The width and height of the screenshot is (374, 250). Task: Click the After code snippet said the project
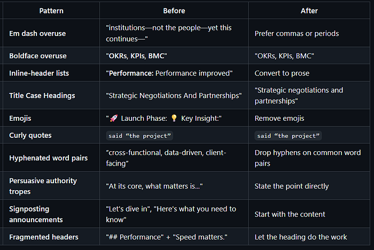point(288,136)
